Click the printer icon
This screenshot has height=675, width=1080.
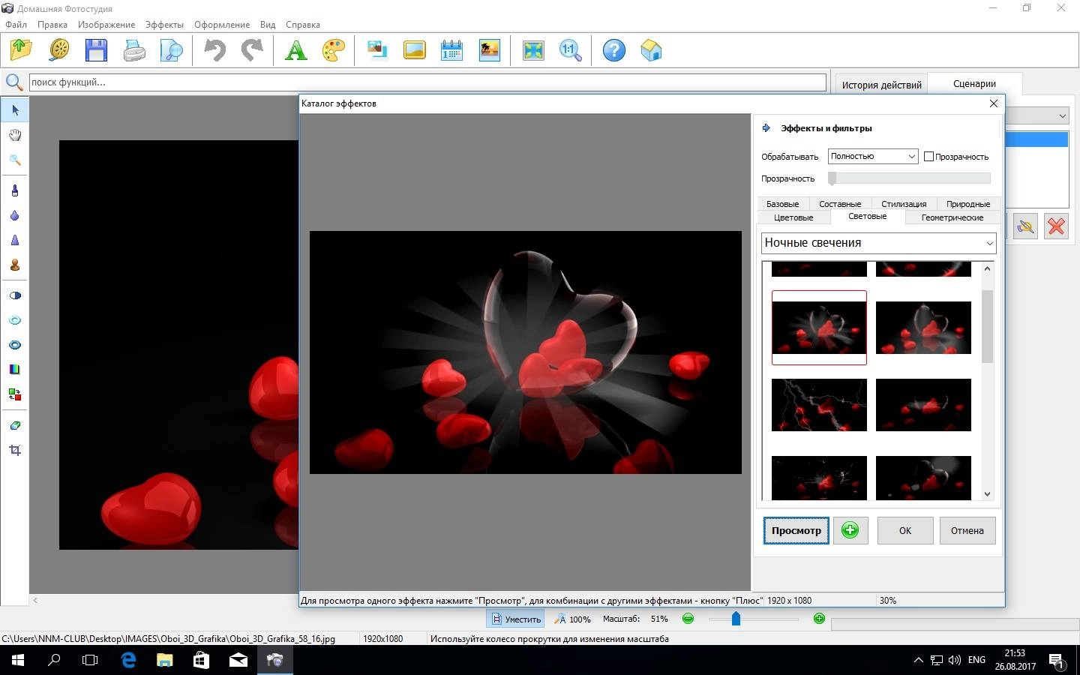point(134,50)
